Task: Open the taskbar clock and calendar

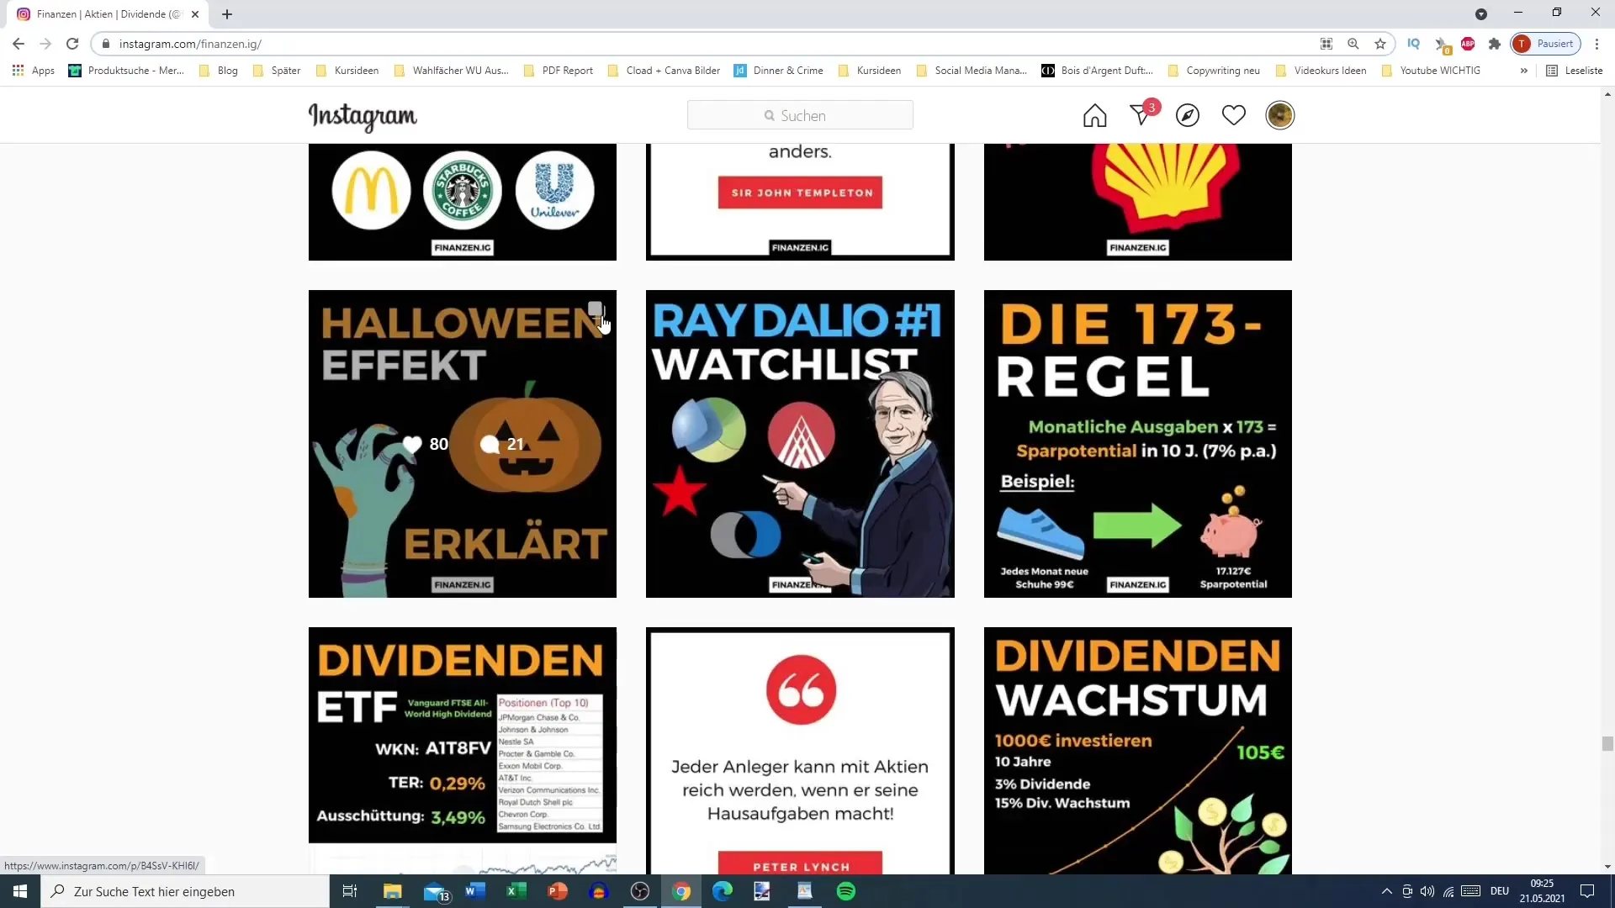Action: [1543, 891]
